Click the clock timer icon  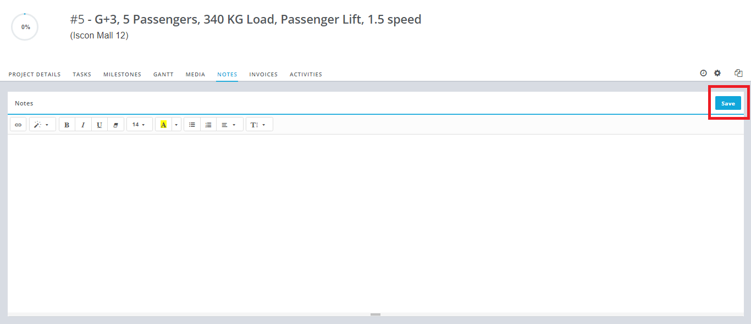pyautogui.click(x=703, y=73)
